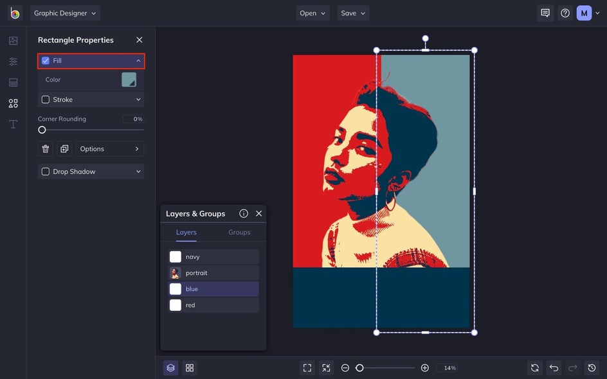Click the trash delete icon
Viewport: 607px width, 379px height.
[46, 149]
